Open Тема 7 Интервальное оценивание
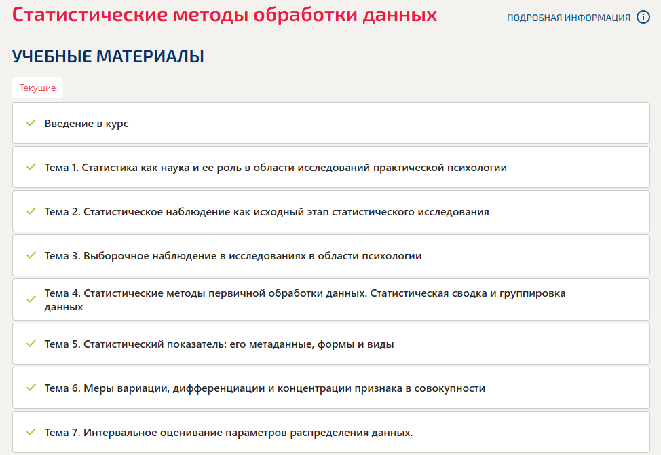Viewport: 661px width, 455px height. tap(331, 432)
